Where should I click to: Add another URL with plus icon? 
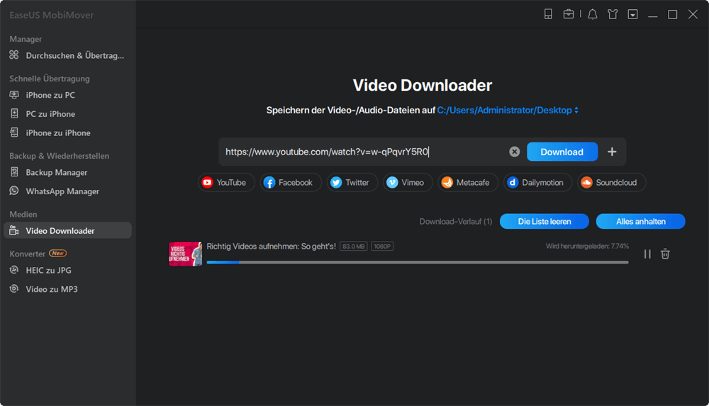click(x=612, y=152)
